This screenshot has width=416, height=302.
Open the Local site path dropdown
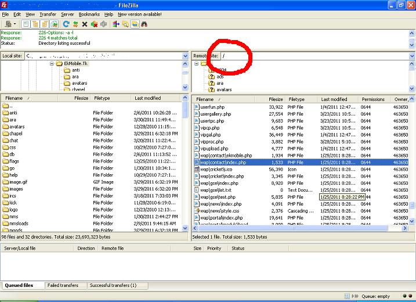click(x=186, y=56)
